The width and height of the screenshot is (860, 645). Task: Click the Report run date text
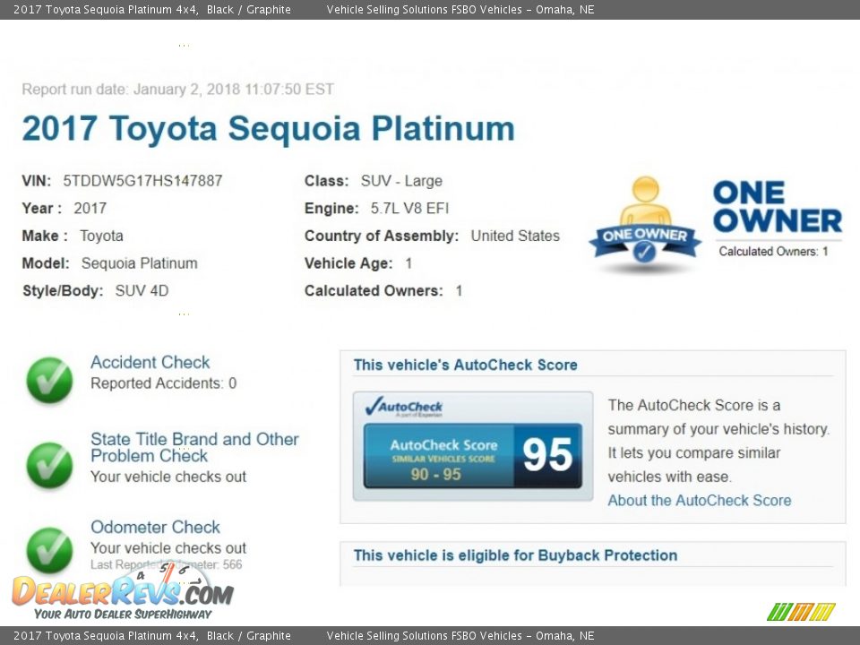(177, 90)
